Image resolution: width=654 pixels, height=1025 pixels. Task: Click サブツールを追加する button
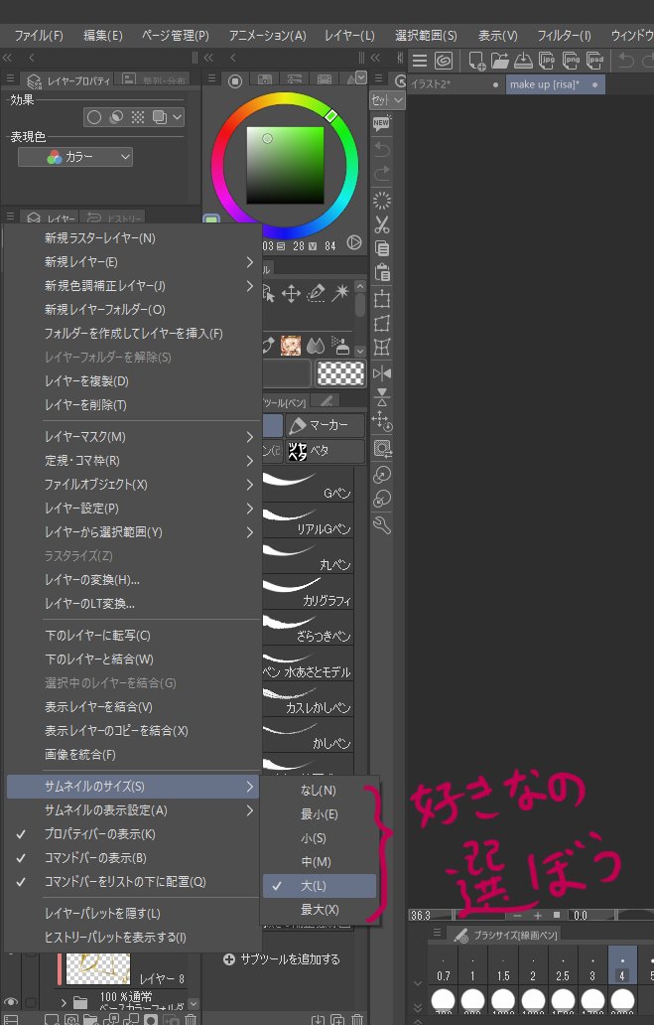pyautogui.click(x=282, y=959)
